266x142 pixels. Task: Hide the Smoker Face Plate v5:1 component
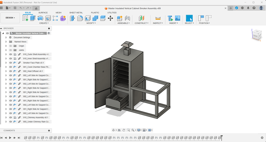[10, 63]
